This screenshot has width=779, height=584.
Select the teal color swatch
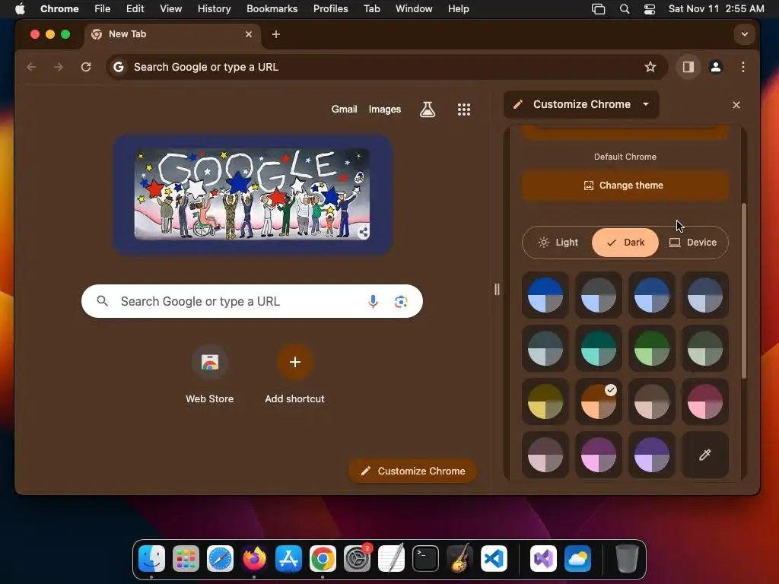(x=598, y=348)
